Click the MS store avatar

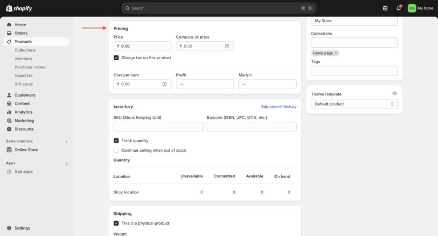[412, 8]
